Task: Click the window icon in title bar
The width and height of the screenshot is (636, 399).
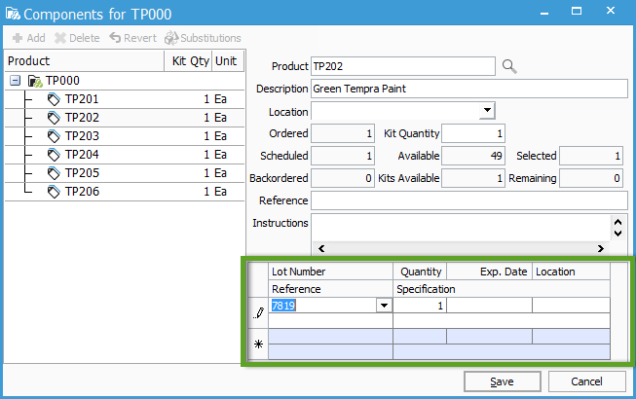Action: [13, 14]
